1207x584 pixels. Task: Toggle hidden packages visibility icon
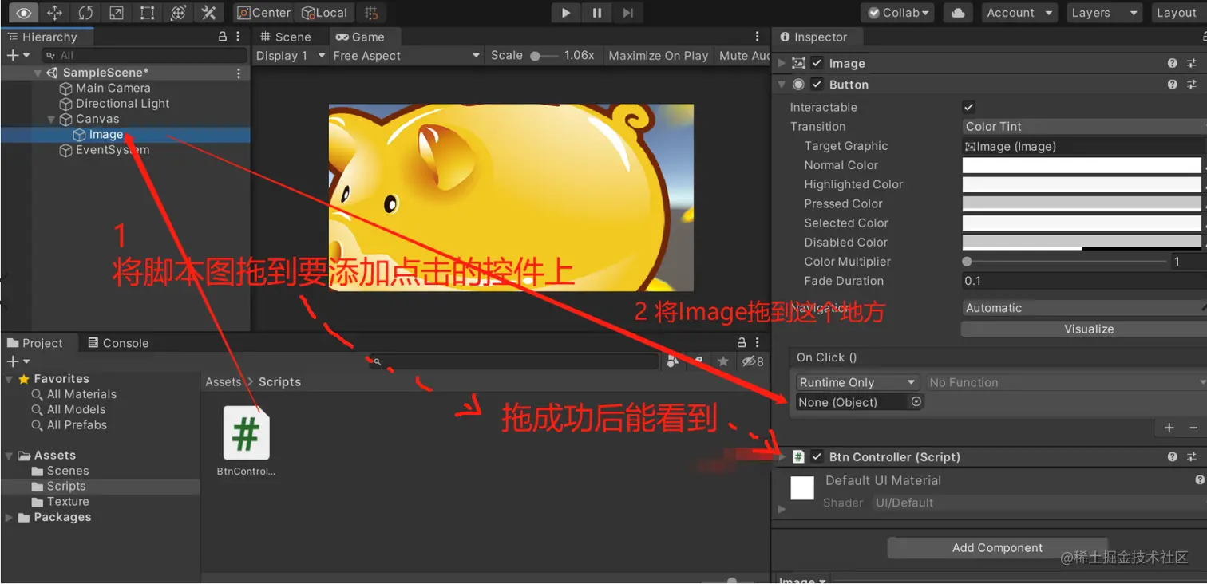(x=753, y=361)
